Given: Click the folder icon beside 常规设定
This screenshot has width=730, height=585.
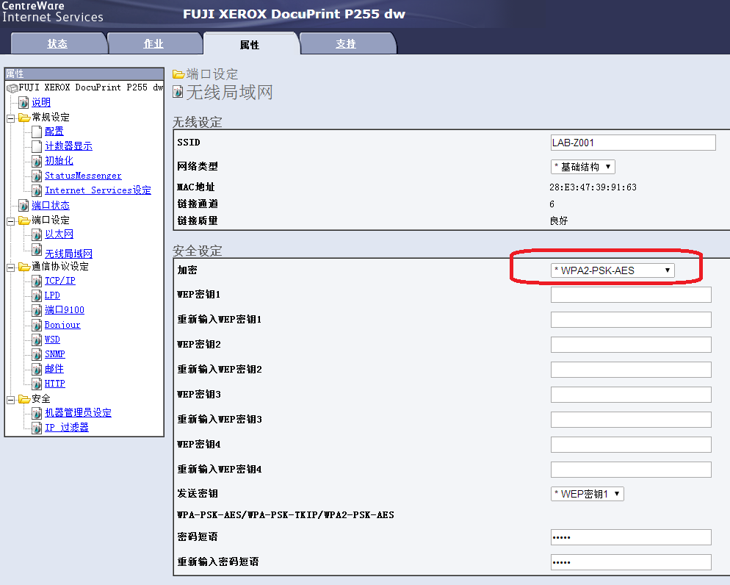Looking at the screenshot, I should pos(24,118).
